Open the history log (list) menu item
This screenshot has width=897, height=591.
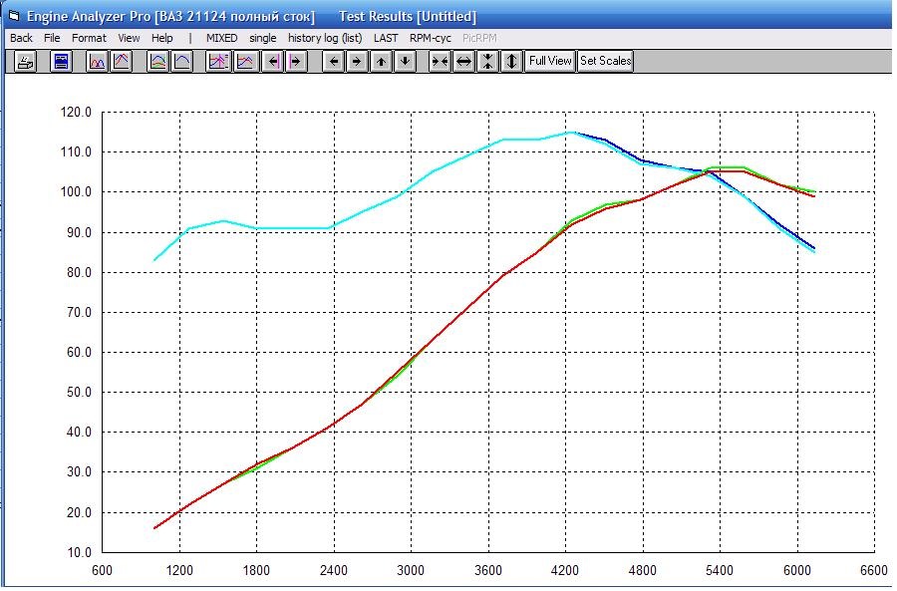click(325, 38)
